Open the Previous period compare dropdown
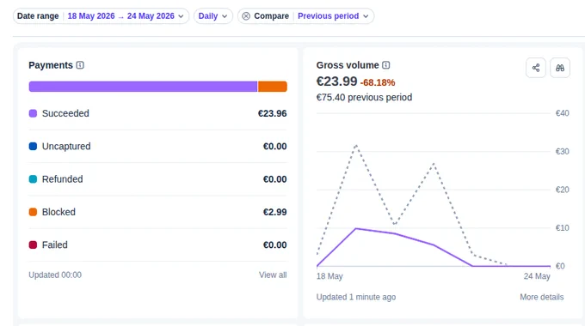Image resolution: width=585 pixels, height=326 pixels. tap(333, 16)
